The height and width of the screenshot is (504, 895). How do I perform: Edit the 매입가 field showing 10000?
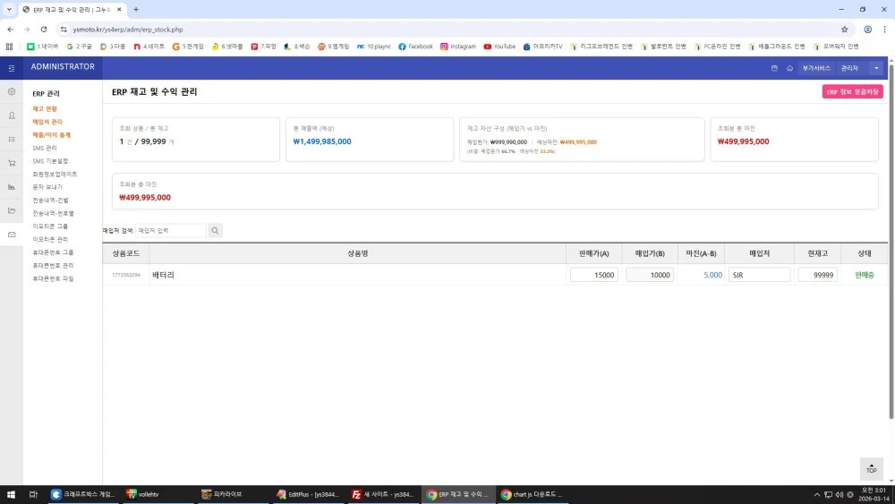pos(650,275)
